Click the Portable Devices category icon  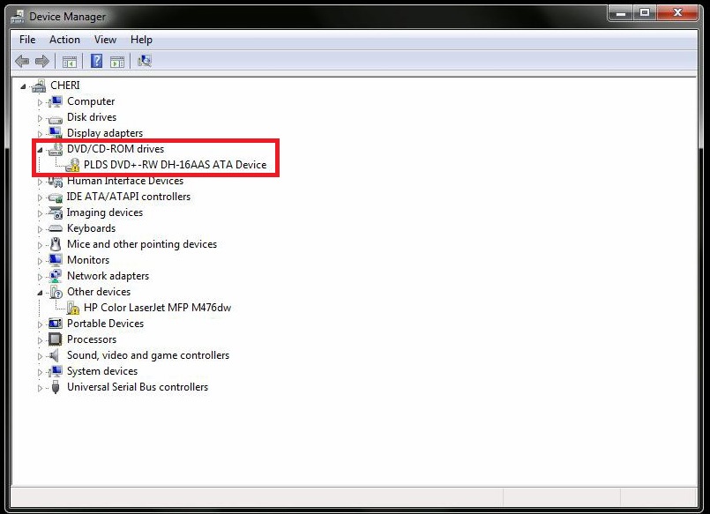pyautogui.click(x=56, y=324)
